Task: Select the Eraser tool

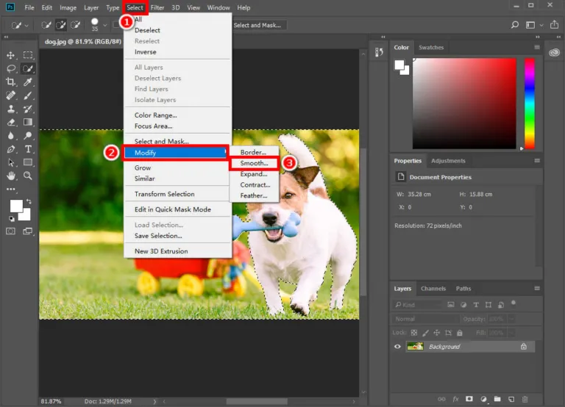Action: point(11,122)
